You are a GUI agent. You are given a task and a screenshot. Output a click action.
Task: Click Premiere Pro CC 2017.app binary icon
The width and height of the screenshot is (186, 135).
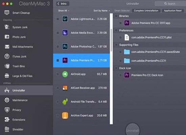pyautogui.click(x=127, y=23)
